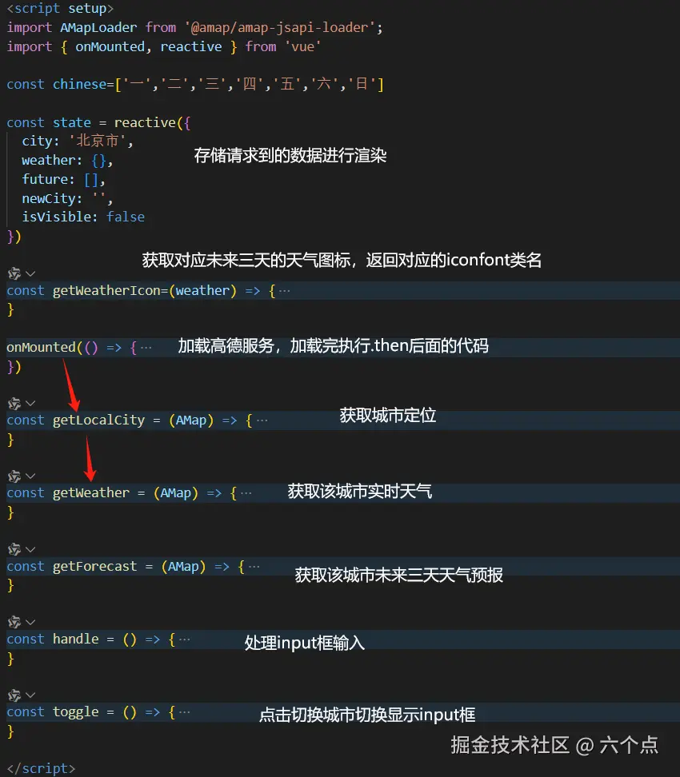Click onMounted in the vue import line
Viewport: 680px width, 777px height.
tap(110, 46)
